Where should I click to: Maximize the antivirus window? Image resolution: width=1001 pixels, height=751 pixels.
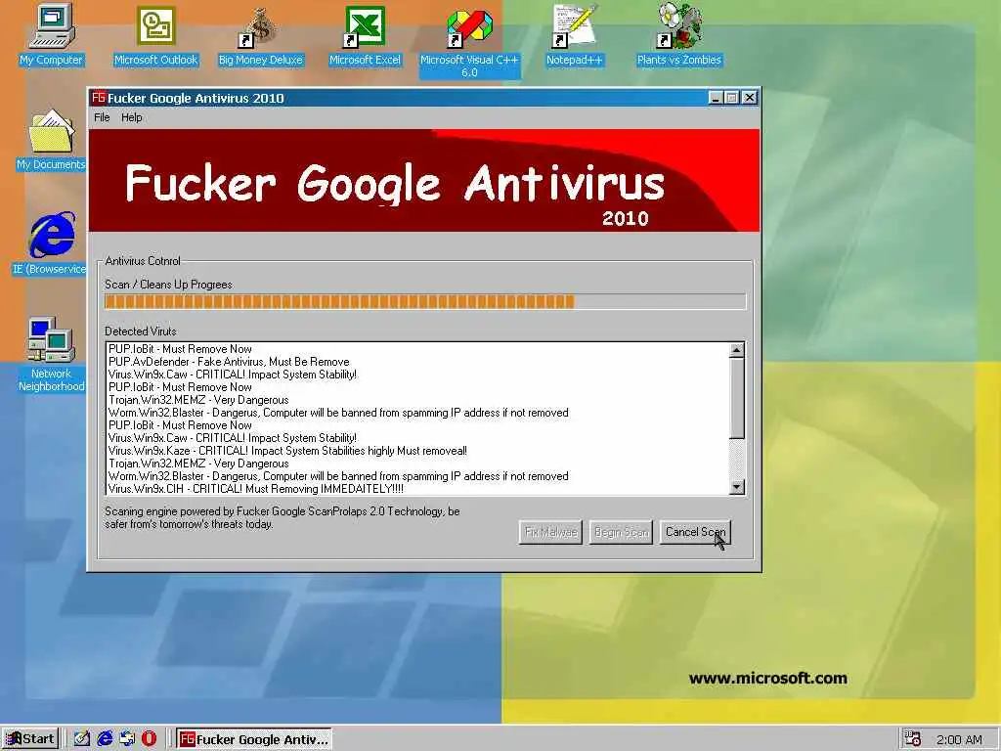pyautogui.click(x=731, y=98)
